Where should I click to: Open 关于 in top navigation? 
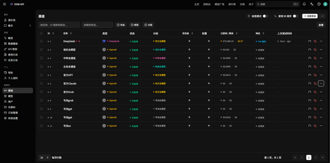(251, 4)
